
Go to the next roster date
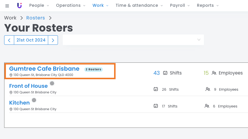pos(53,40)
